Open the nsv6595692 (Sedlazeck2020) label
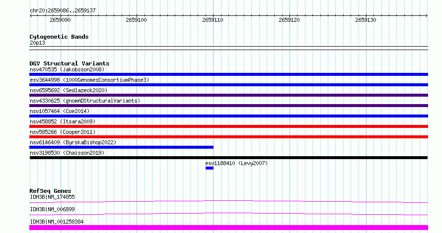The width and height of the screenshot is (442, 233). pos(69,90)
